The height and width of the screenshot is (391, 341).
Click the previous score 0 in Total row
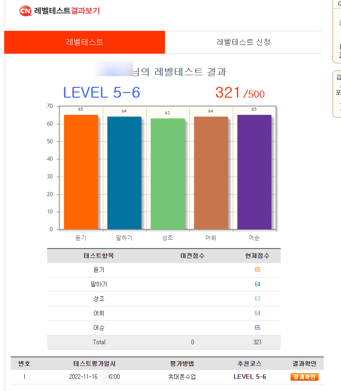tap(192, 342)
